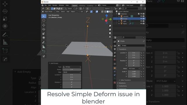Screen dimensions: 187x105
Task: Toggle visibility eye for Empty in outliner
Action: [141, 19]
